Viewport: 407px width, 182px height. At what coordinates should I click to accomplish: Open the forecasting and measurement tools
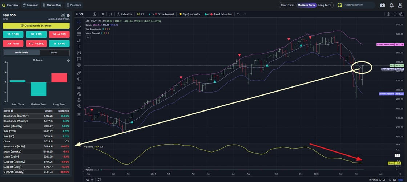pos(79,59)
